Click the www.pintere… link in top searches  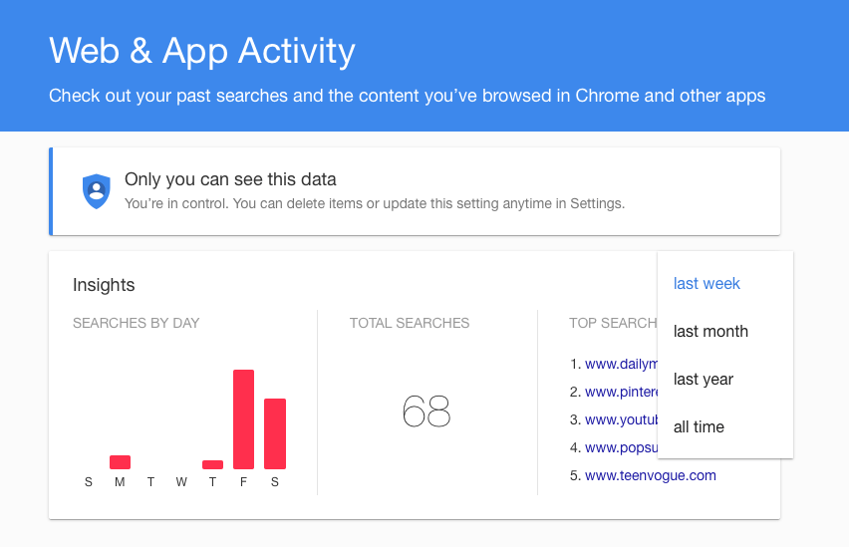click(x=620, y=393)
